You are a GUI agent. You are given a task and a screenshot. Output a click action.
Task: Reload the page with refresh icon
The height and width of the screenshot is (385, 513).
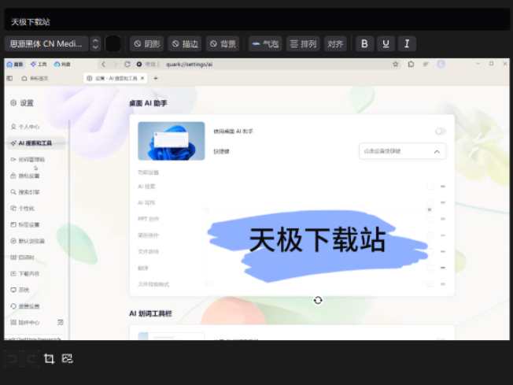click(x=127, y=65)
